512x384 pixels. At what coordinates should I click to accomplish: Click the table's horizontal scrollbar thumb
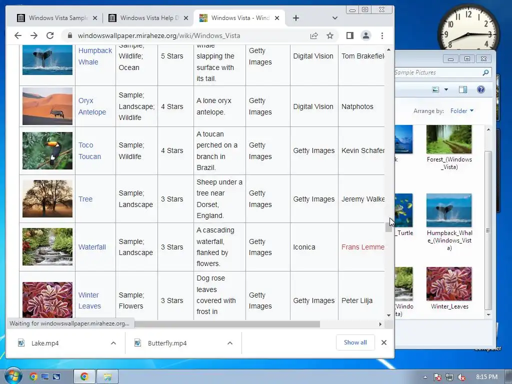click(x=227, y=324)
